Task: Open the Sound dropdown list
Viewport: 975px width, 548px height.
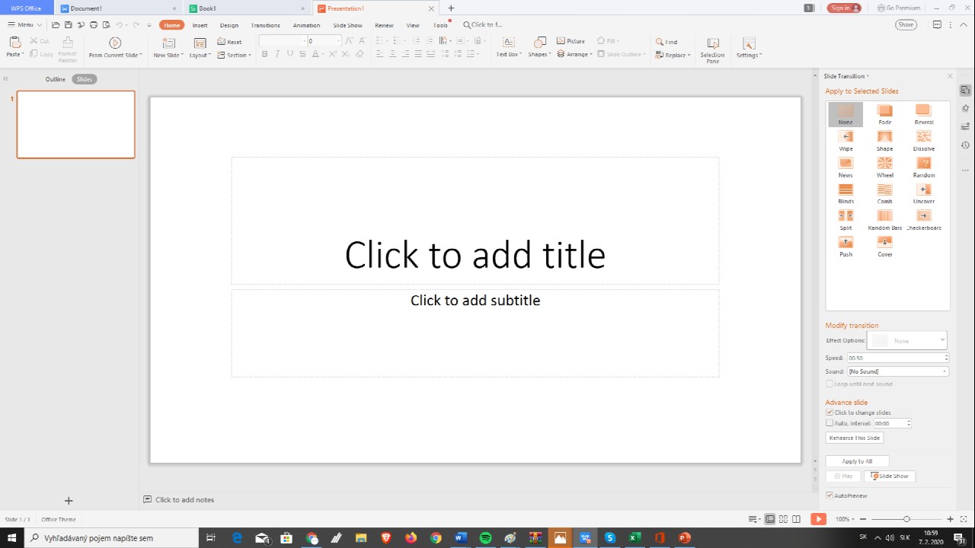Action: [x=898, y=371]
